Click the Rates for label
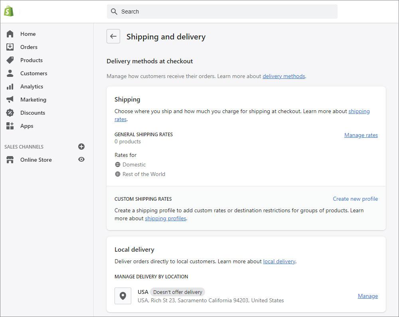 125,155
